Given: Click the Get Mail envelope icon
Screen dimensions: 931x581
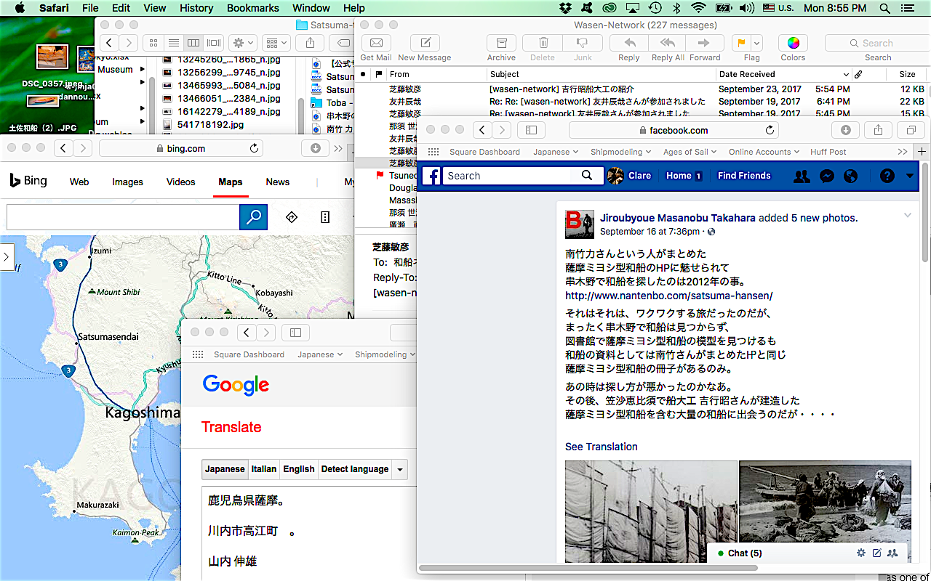Looking at the screenshot, I should pos(376,43).
